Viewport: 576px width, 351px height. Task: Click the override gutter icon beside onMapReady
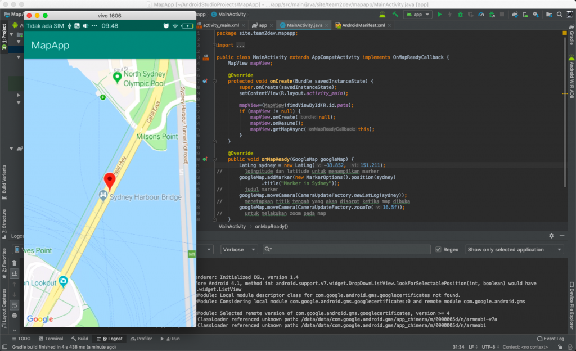205,159
